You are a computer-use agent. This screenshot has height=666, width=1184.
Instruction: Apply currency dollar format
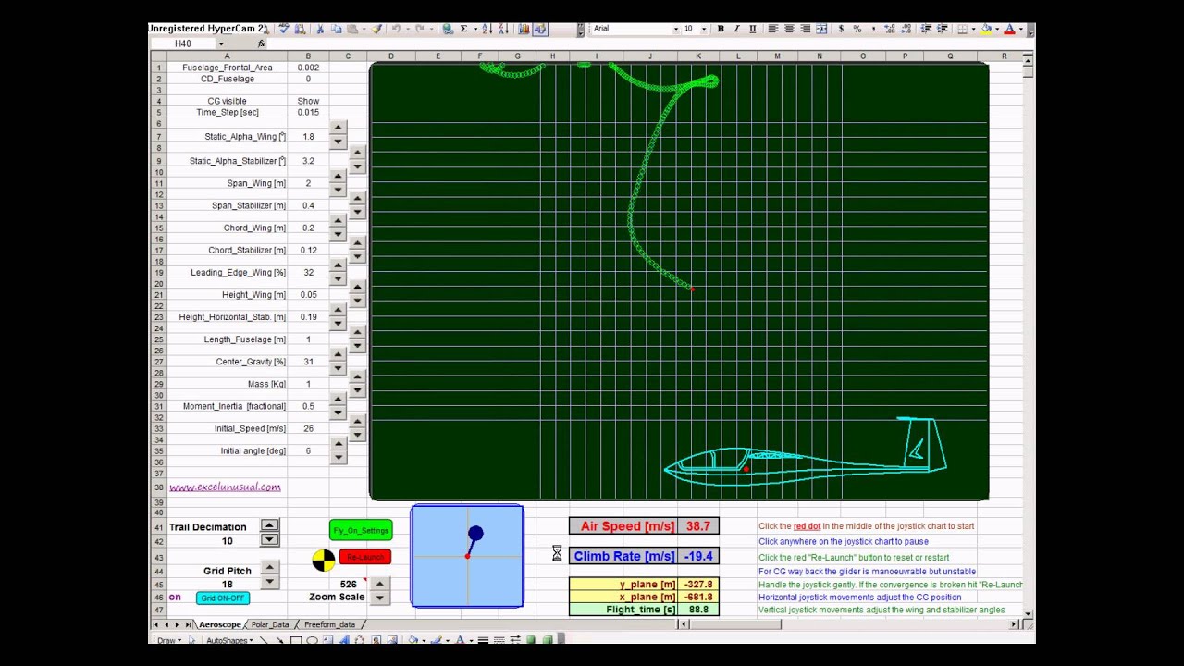coord(841,29)
